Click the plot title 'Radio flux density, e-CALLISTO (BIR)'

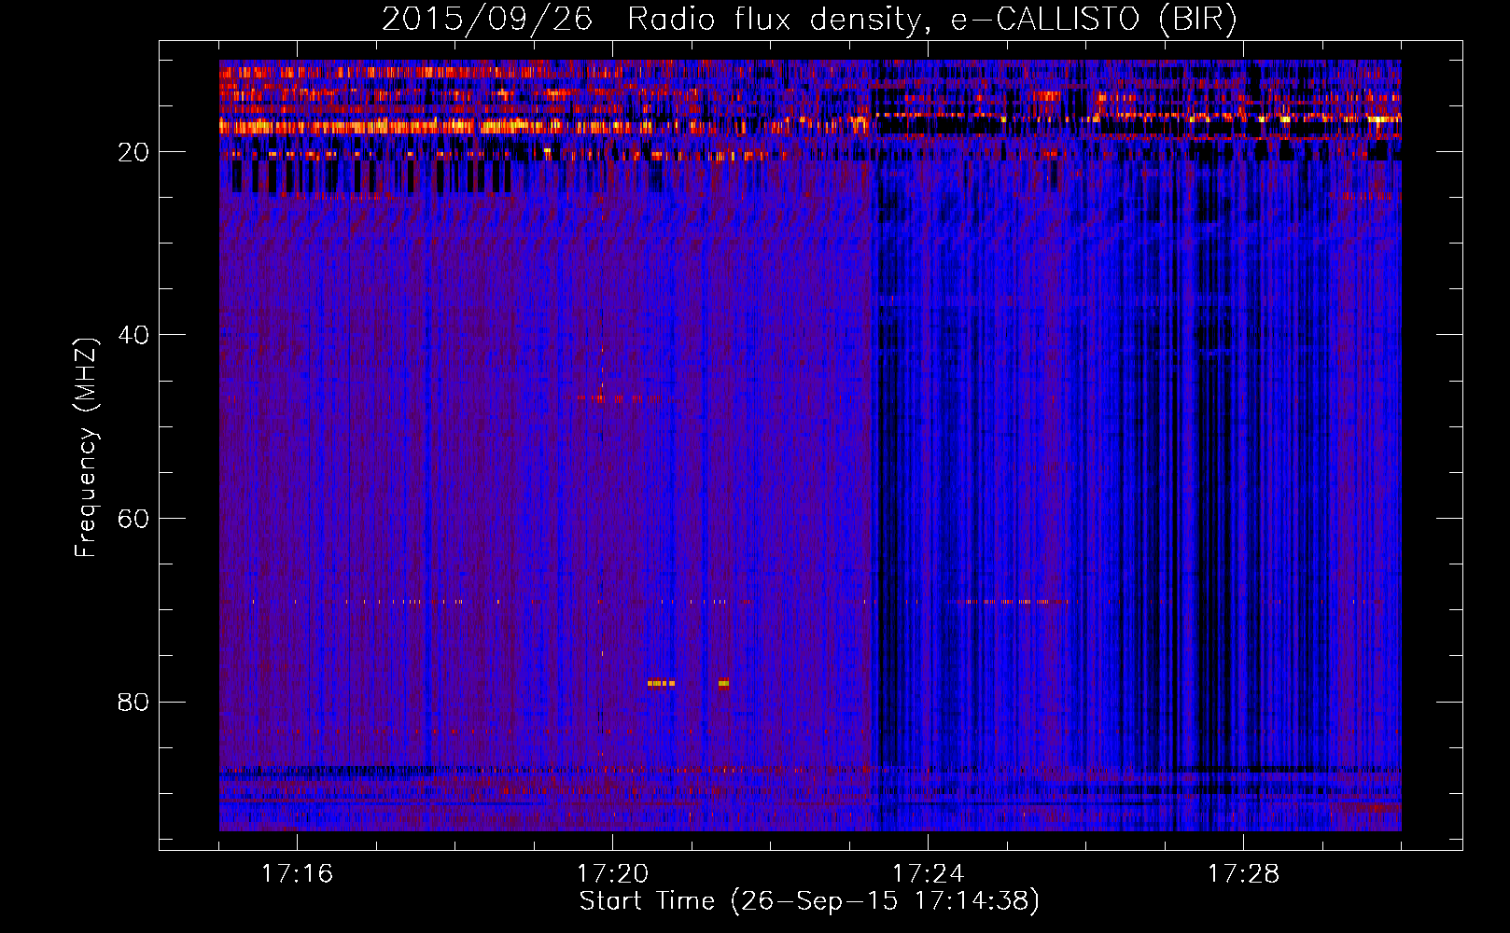931,19
